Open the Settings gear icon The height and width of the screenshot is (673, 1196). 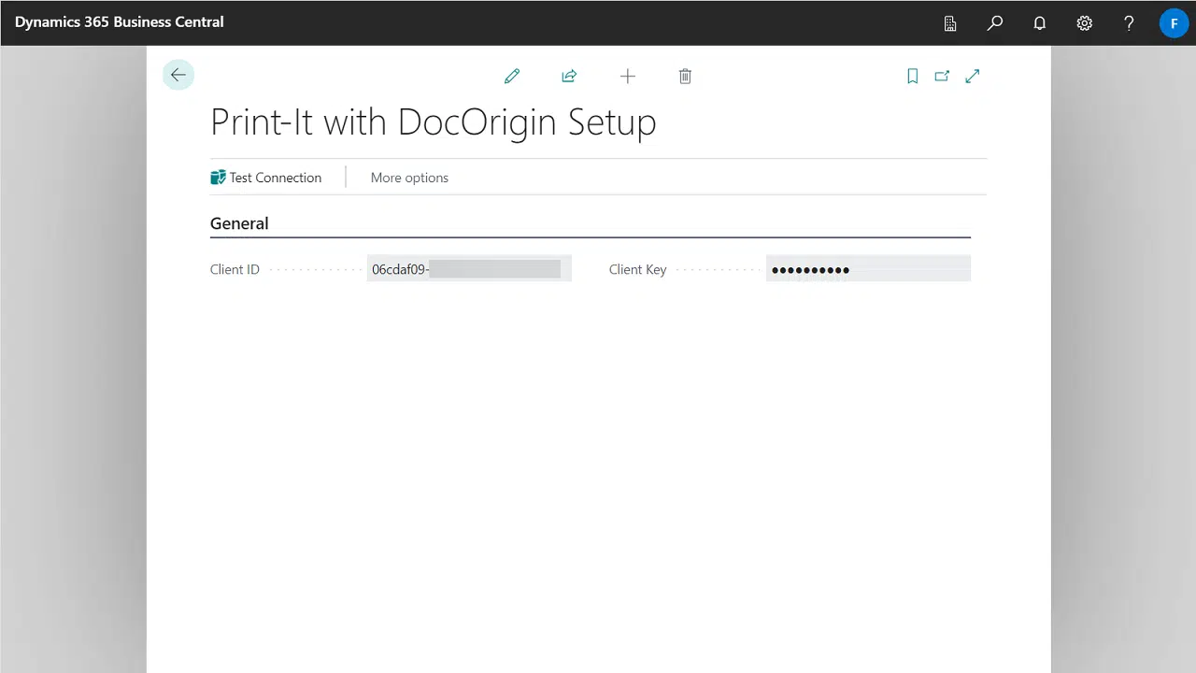click(1084, 22)
